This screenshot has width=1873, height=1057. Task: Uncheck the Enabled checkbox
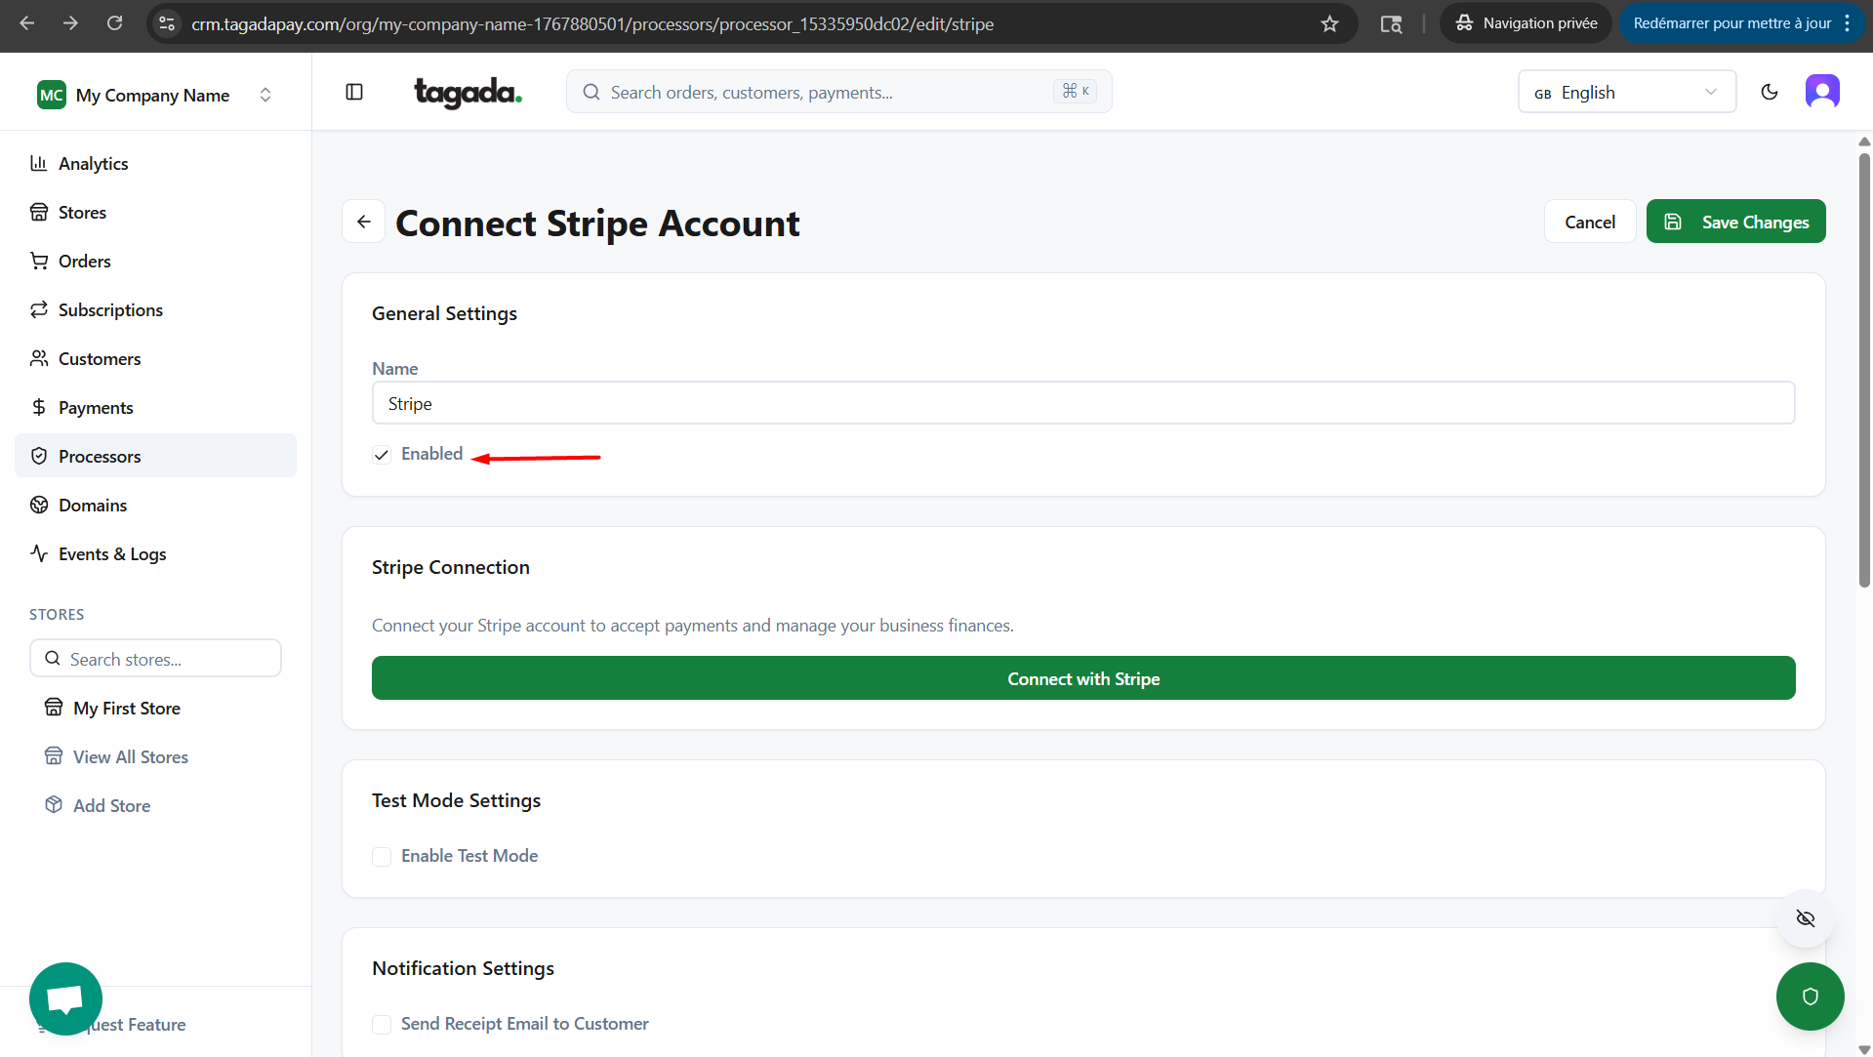[382, 455]
